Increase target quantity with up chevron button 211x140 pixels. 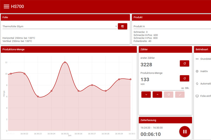pyautogui.click(x=157, y=94)
